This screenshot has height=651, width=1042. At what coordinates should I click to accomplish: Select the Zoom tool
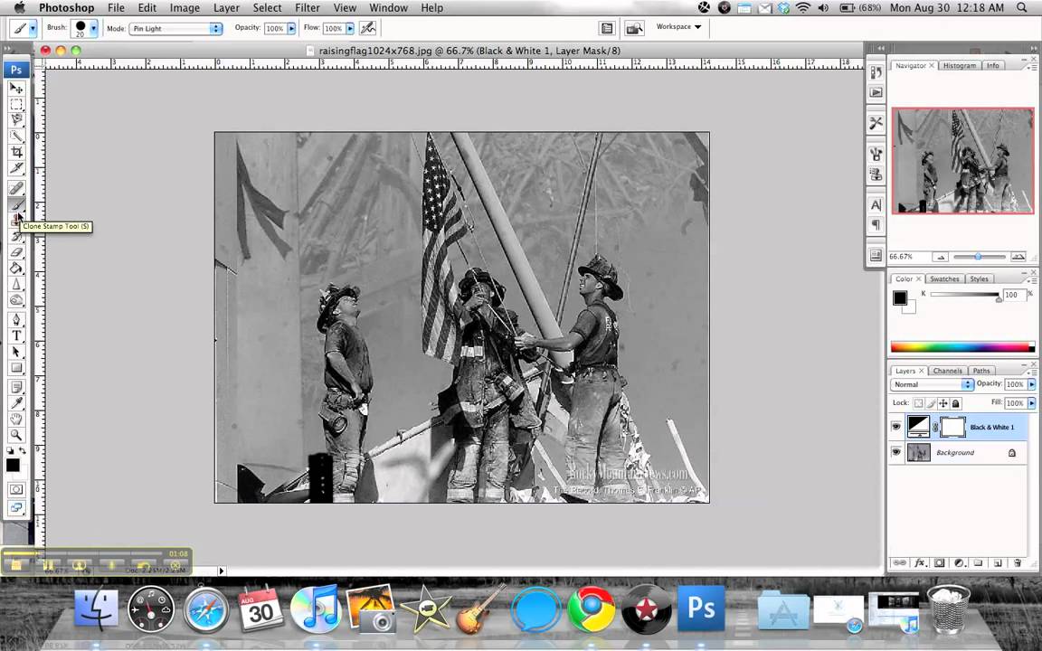tap(16, 435)
